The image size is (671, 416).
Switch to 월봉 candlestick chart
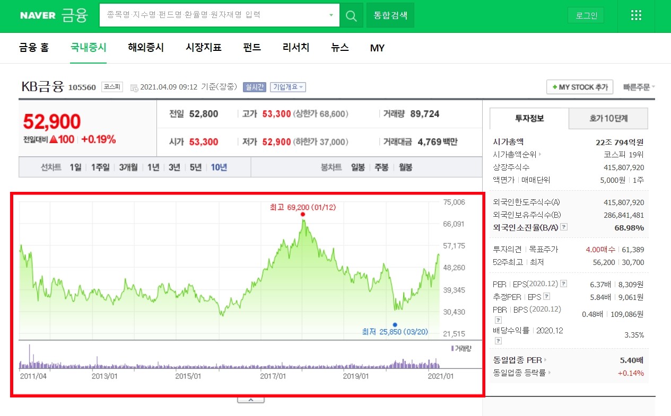point(406,167)
